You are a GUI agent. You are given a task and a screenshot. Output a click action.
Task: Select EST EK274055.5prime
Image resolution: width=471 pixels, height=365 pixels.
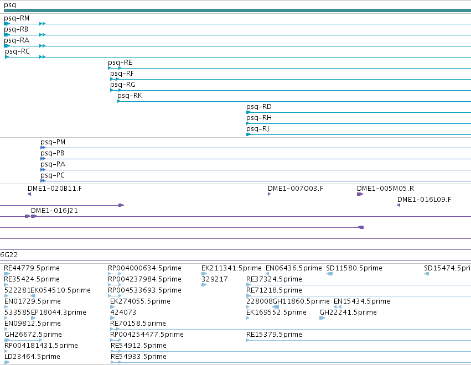[x=140, y=301]
